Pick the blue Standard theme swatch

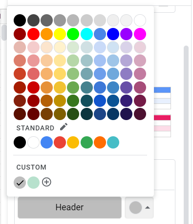pyautogui.click(x=46, y=143)
